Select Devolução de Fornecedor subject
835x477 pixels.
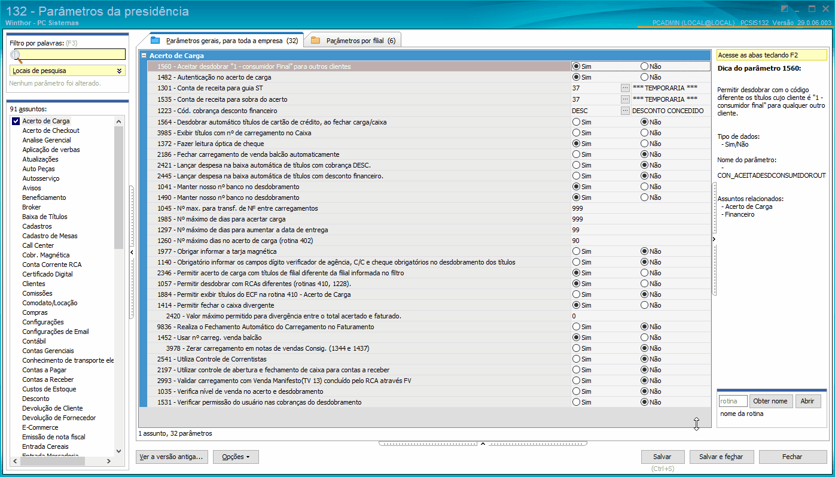coord(59,418)
